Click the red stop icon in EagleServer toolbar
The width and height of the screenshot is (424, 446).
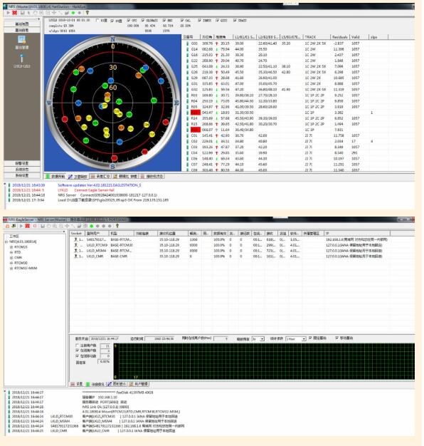[27, 226]
